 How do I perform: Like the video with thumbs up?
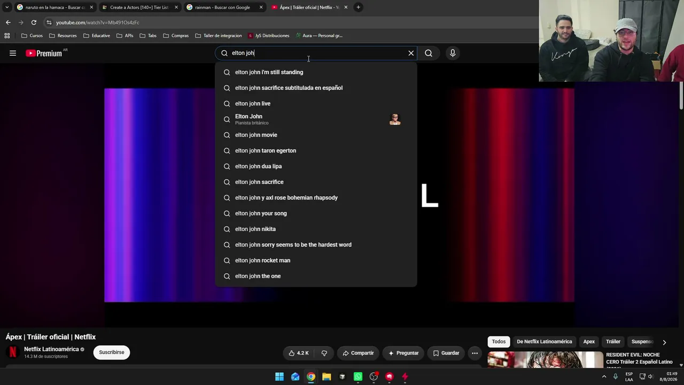coord(299,353)
